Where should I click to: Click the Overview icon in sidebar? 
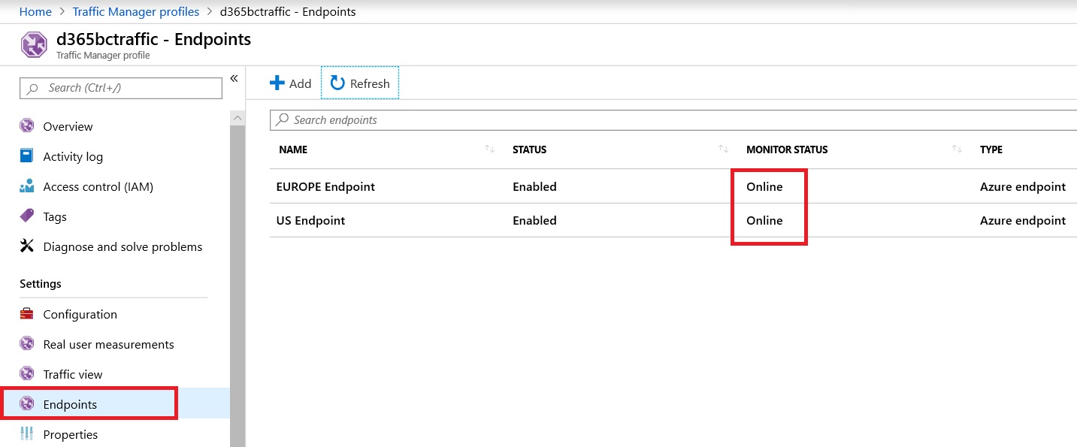[27, 126]
